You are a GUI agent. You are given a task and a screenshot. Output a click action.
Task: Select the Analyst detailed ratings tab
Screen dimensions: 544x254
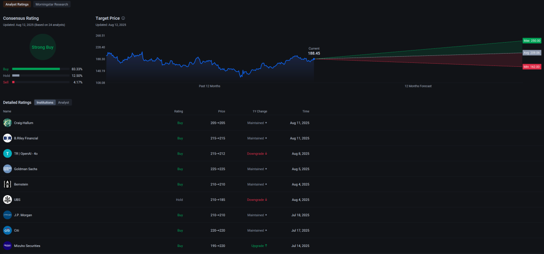[x=64, y=102]
